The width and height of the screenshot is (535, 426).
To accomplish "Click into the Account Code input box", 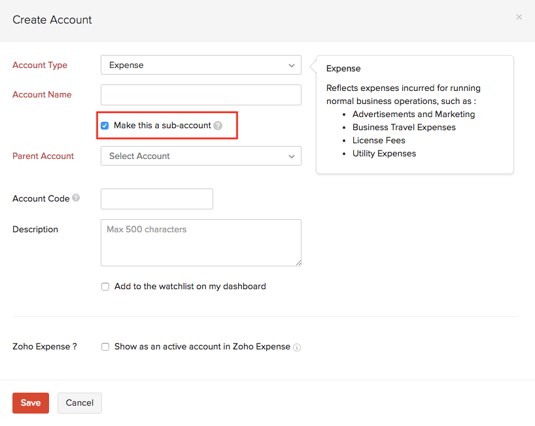I will (157, 199).
